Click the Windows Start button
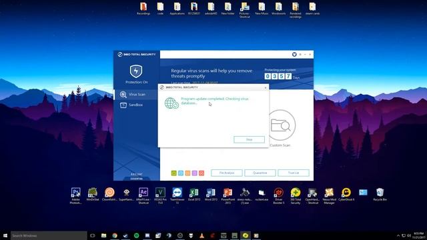The width and height of the screenshot is (427, 240). [x=5, y=235]
